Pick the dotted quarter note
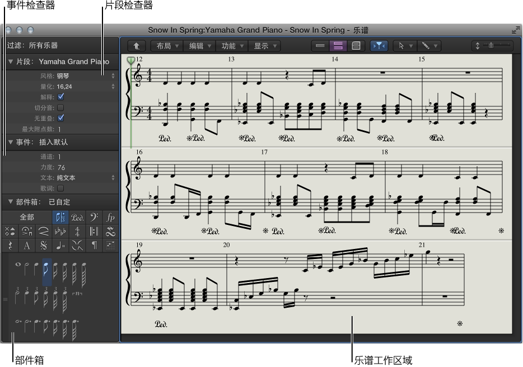The image size is (523, 367). 37,327
